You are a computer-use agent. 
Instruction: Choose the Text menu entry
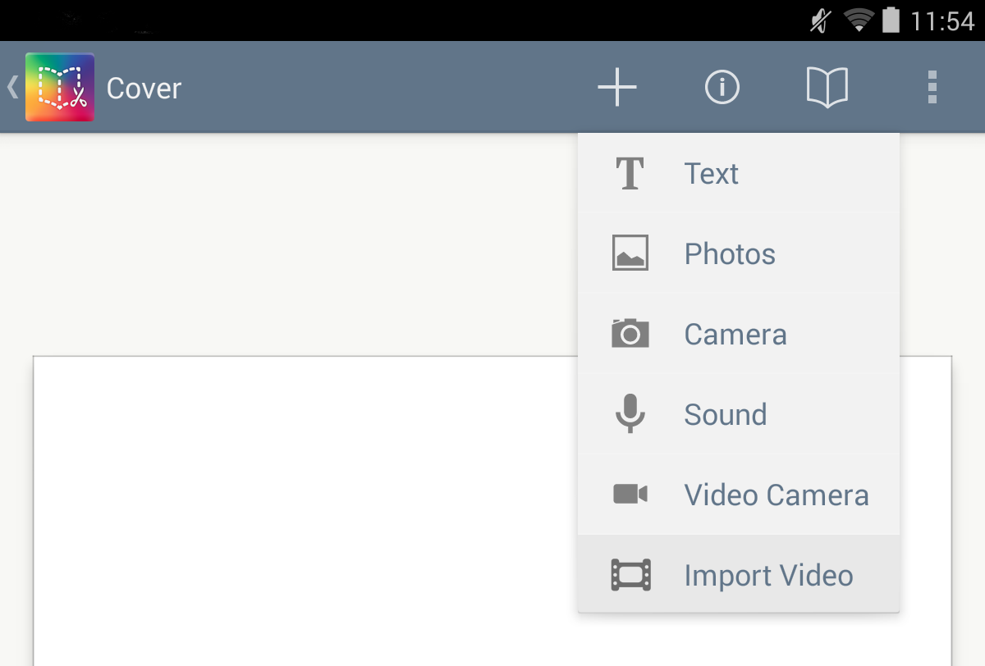pos(739,173)
